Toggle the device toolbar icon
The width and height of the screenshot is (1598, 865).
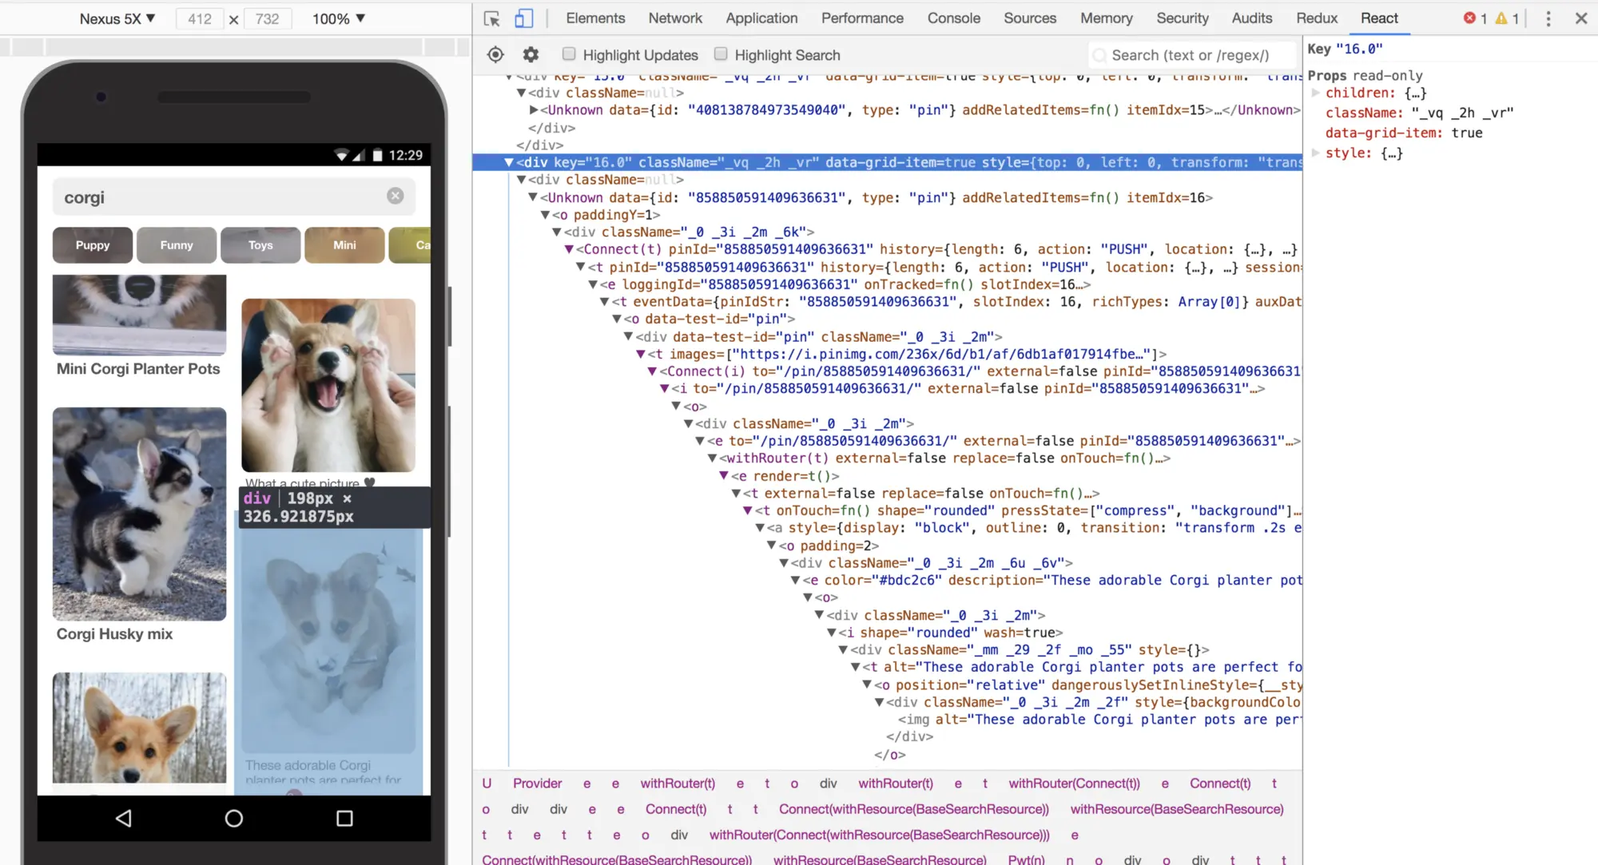[523, 18]
